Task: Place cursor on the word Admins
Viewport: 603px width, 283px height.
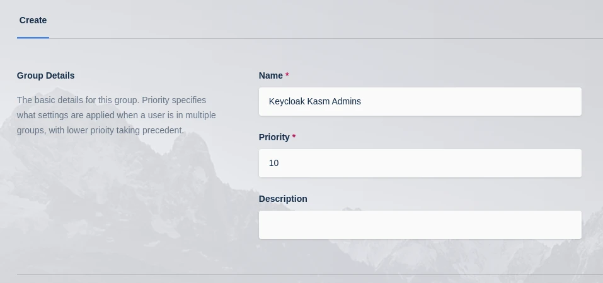Action: pyautogui.click(x=347, y=101)
